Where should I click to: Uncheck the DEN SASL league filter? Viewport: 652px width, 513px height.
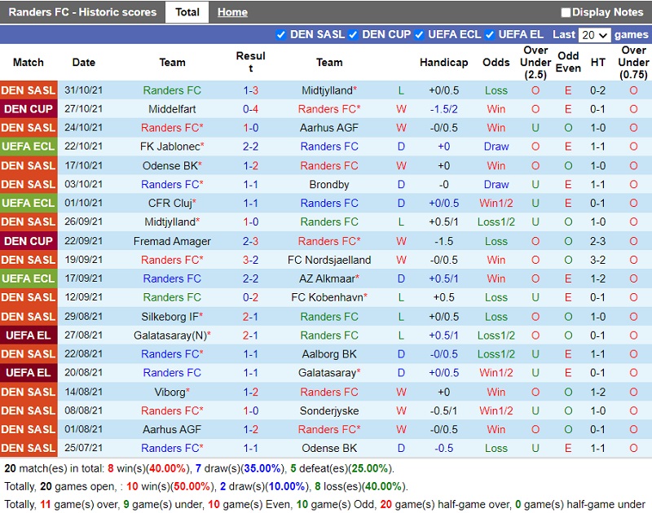(x=281, y=34)
